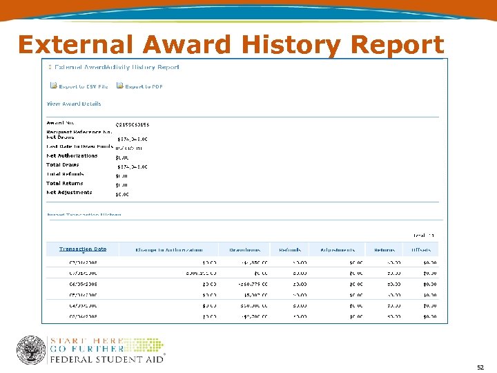Click the External Award History Report slide title
Viewport: 497px width, 373px height.
(231, 44)
